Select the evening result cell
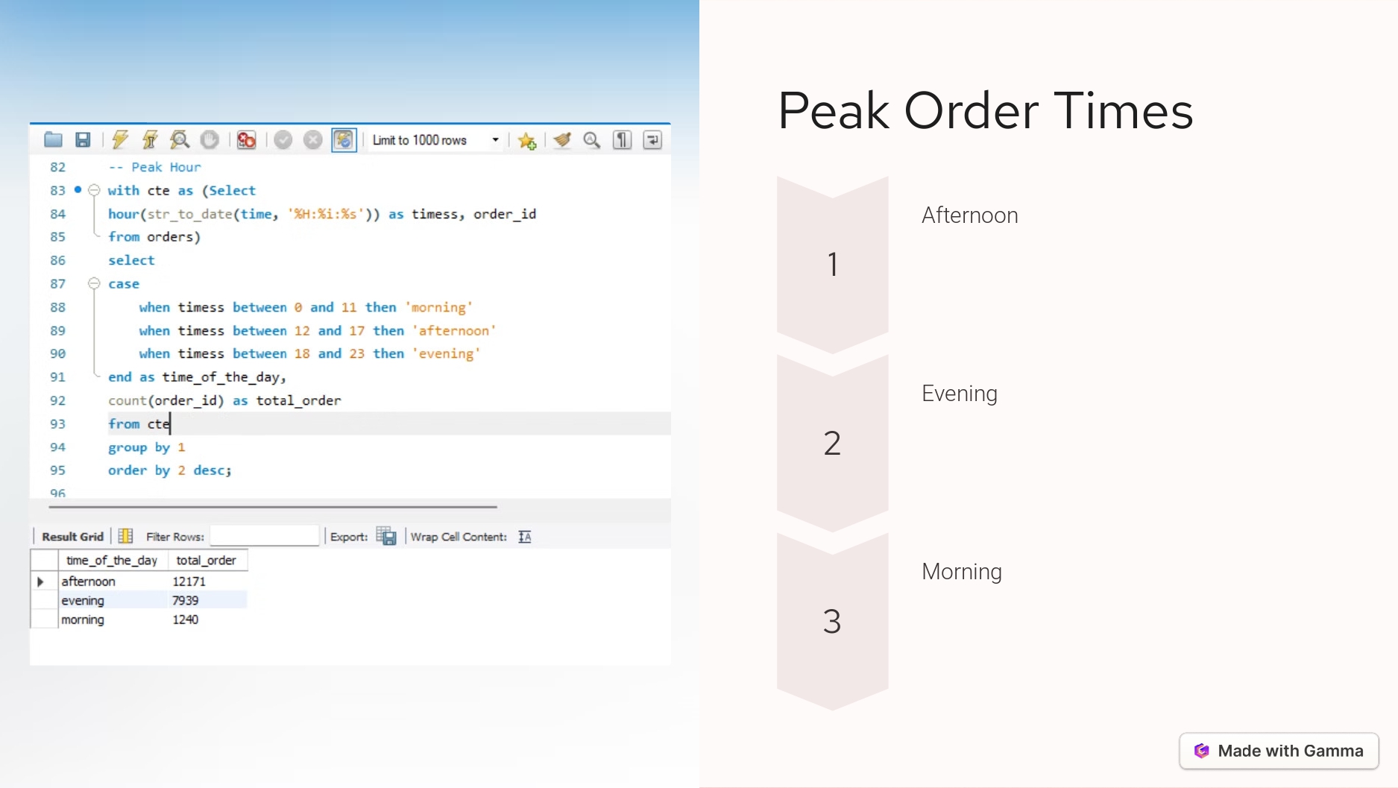 pyautogui.click(x=113, y=600)
